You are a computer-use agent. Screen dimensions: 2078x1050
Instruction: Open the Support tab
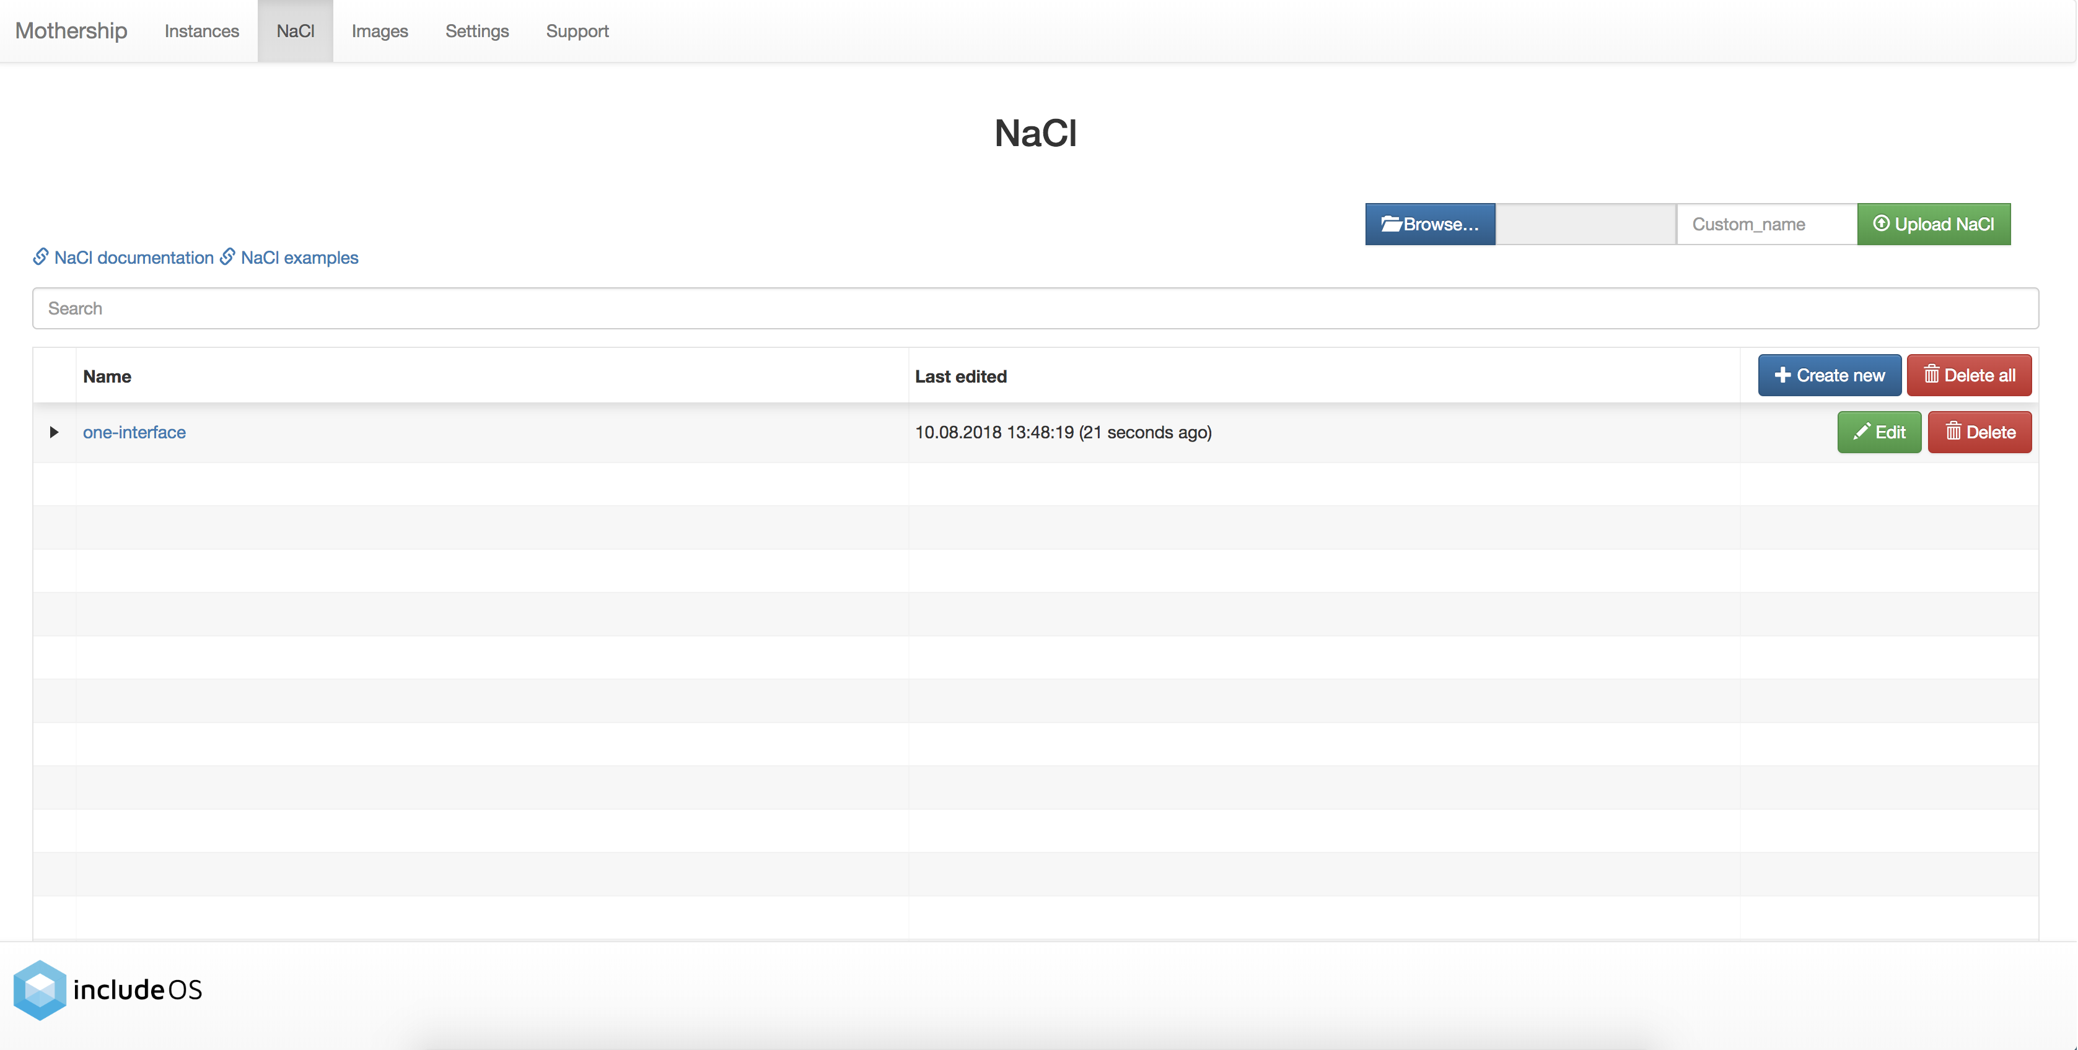(577, 30)
